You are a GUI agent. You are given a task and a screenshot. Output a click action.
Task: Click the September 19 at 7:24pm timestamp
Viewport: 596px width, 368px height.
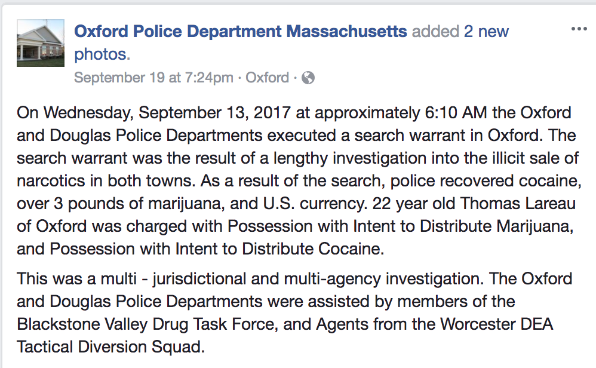[x=153, y=78]
